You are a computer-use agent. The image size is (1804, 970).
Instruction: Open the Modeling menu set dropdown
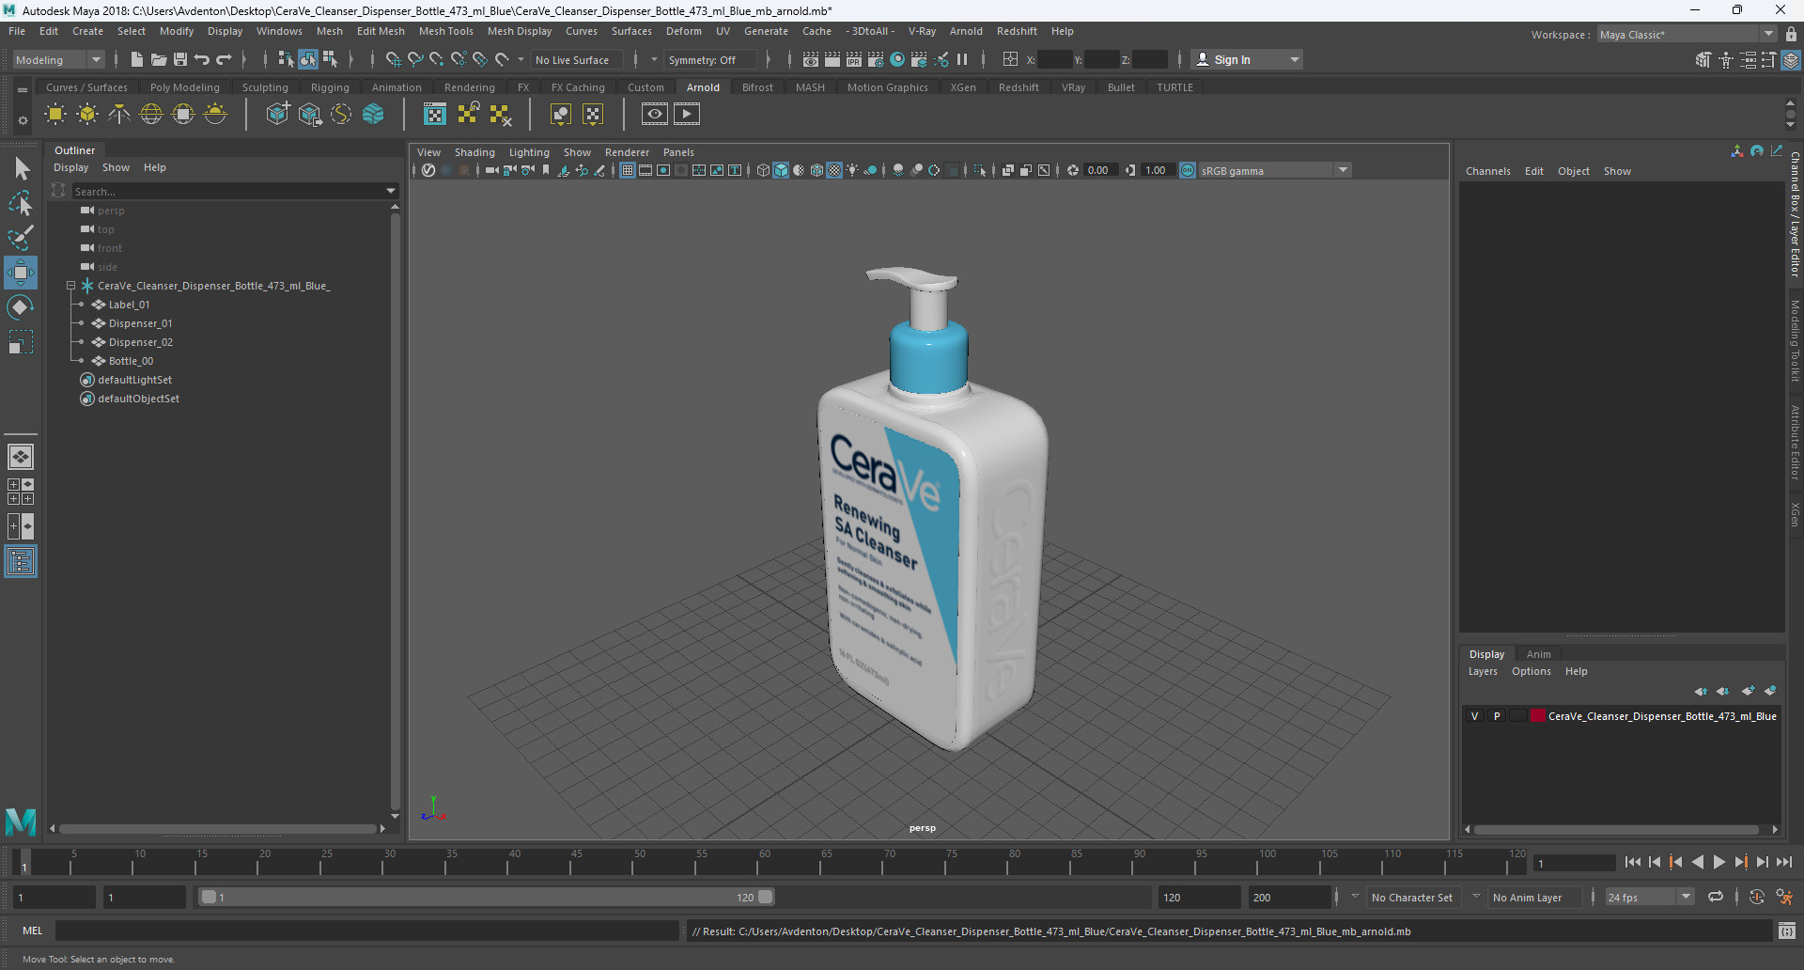[x=58, y=59]
